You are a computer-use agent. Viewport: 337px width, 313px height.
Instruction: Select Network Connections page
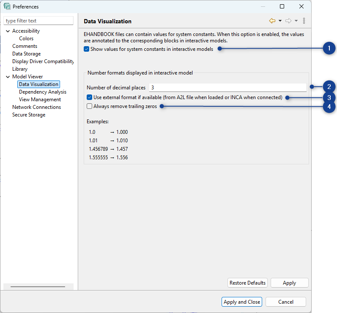36,107
